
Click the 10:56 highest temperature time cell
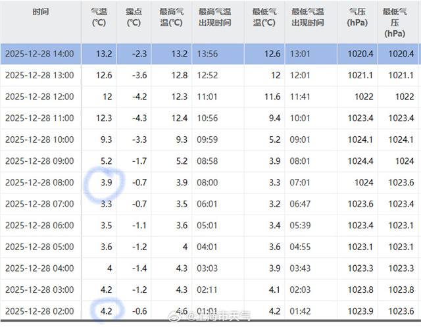(210, 118)
